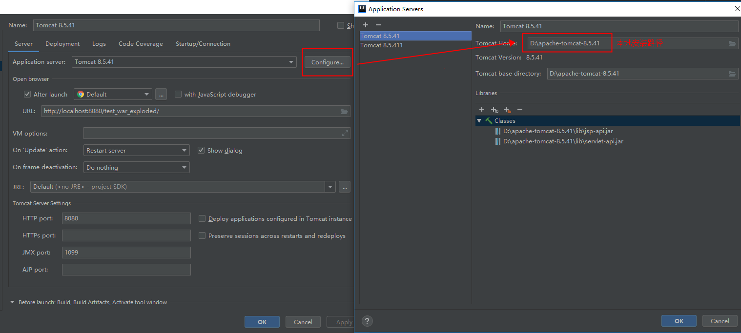Add a library with the Libraries plus icon
Image resolution: width=741 pixels, height=333 pixels.
click(482, 109)
